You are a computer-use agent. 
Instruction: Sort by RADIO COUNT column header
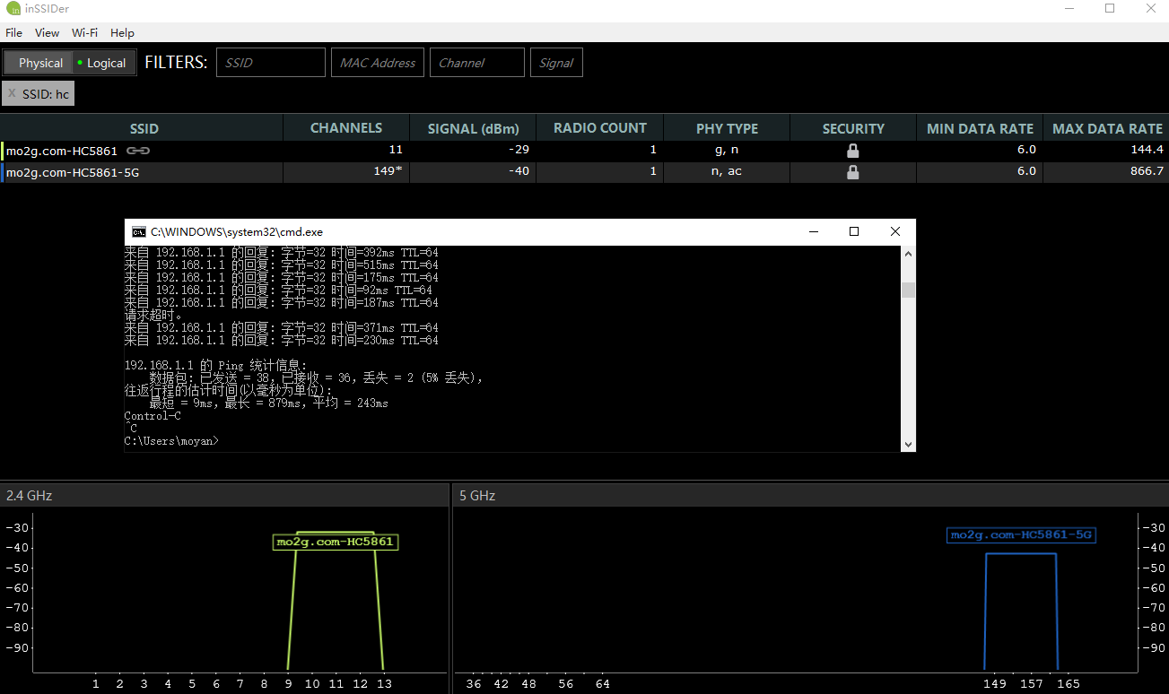click(600, 128)
